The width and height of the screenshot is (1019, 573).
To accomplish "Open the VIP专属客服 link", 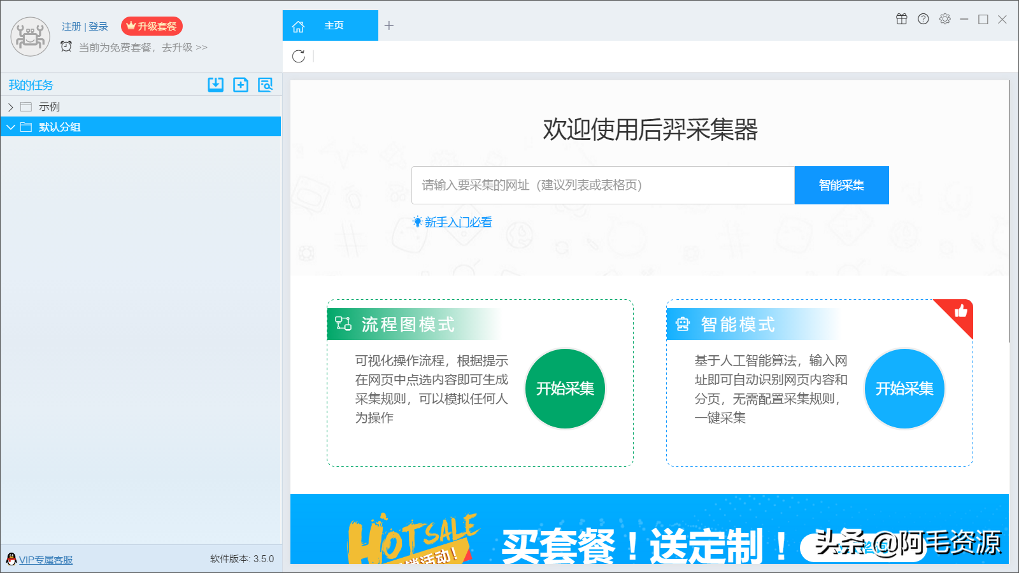I will tap(46, 560).
